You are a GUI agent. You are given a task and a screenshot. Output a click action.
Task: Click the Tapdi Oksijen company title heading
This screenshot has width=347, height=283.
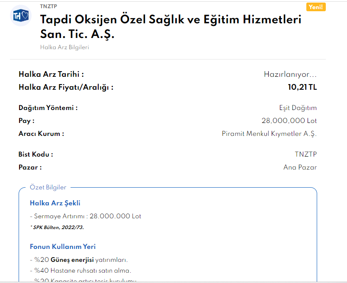pyautogui.click(x=170, y=26)
